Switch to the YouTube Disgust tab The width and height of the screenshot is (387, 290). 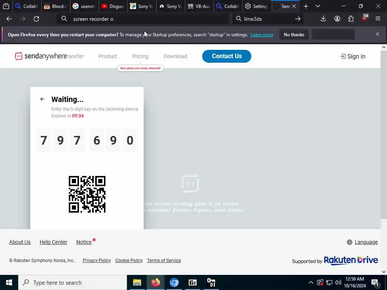pos(113,6)
